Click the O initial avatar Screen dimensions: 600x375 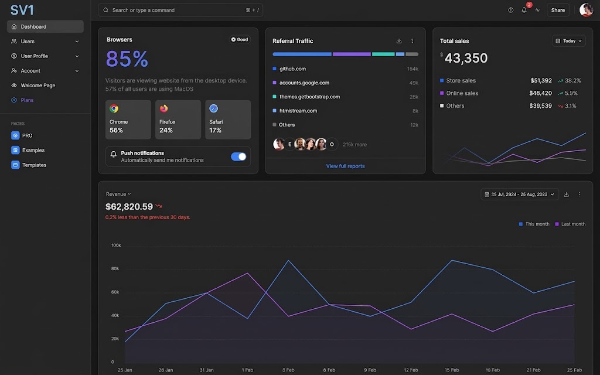coord(332,144)
